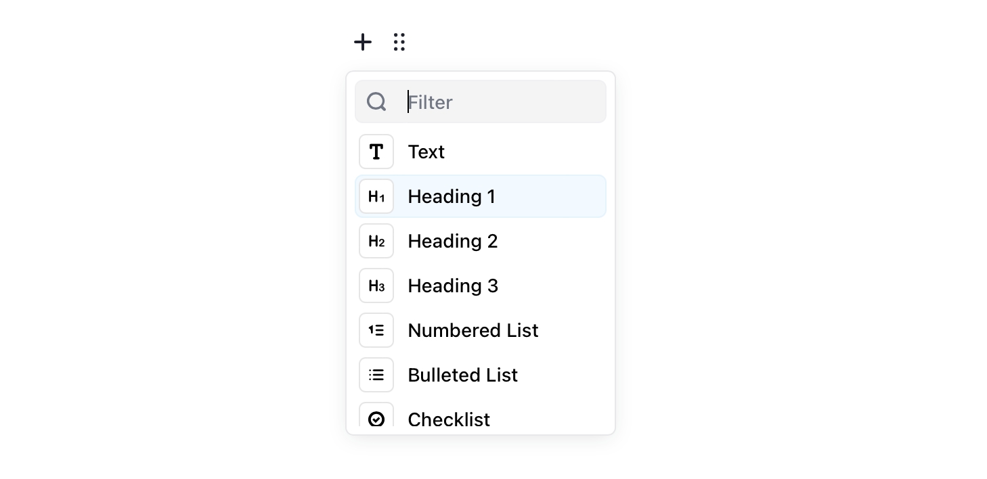Image resolution: width=987 pixels, height=479 pixels.
Task: Select Heading 3 block type
Action: point(453,286)
